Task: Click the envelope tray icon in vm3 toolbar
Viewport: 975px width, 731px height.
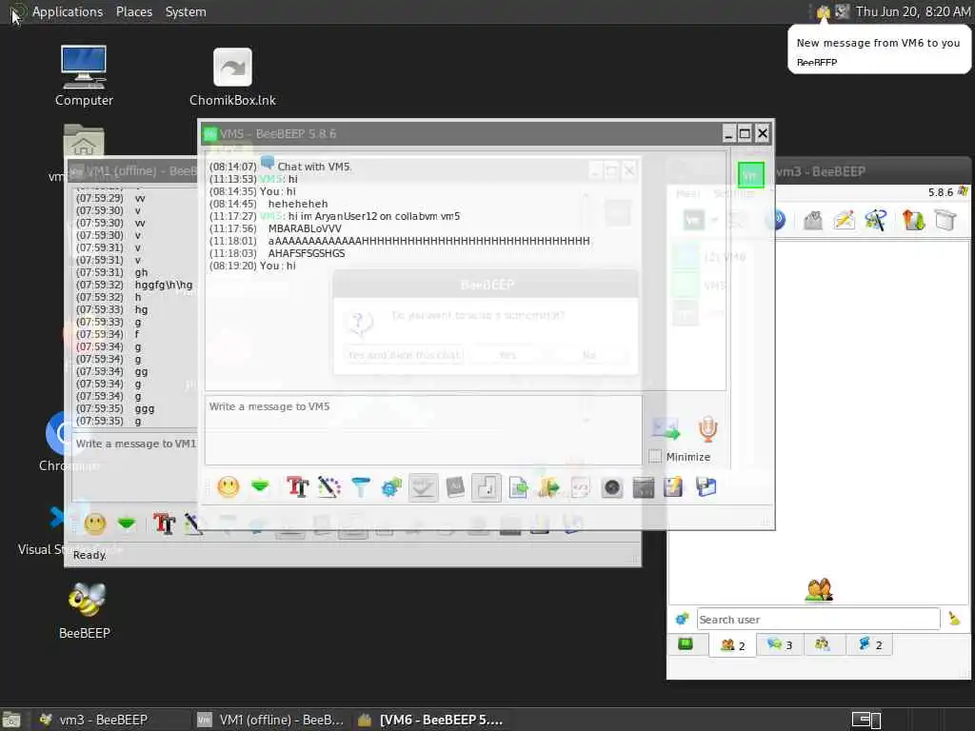Action: (x=813, y=220)
